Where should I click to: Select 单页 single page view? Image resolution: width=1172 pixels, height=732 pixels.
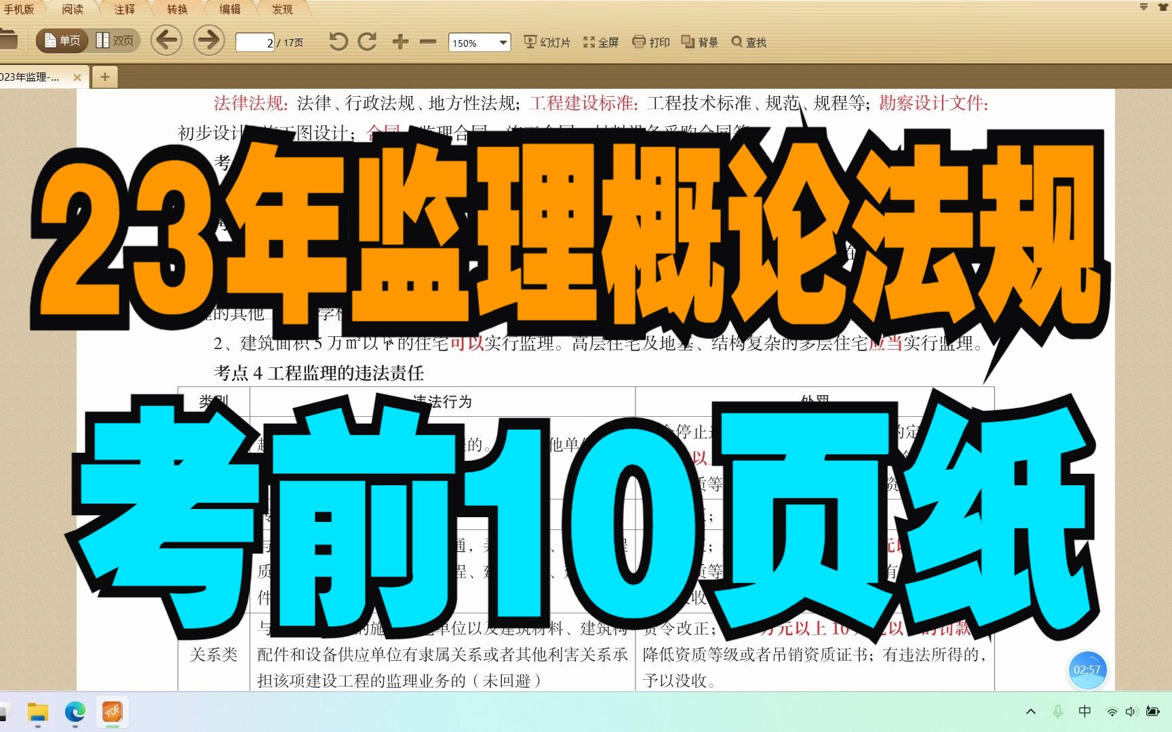click(x=62, y=41)
